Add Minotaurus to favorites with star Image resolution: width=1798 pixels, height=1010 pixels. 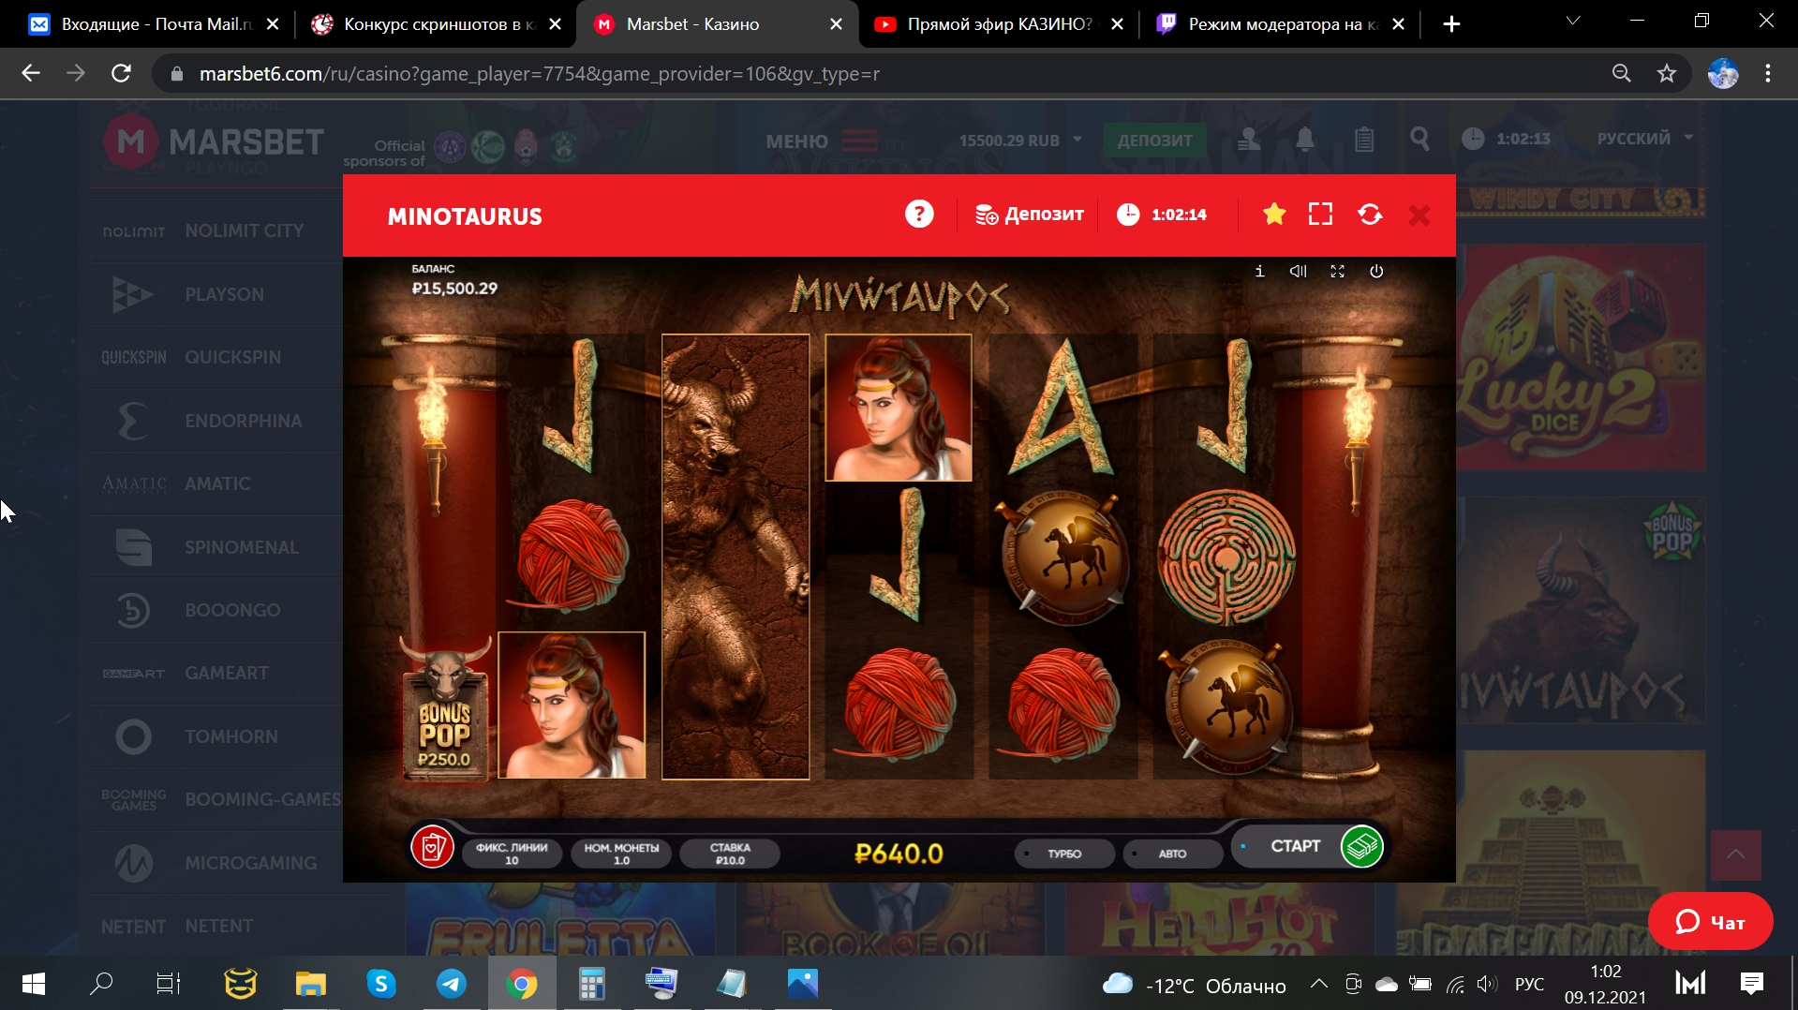point(1273,215)
